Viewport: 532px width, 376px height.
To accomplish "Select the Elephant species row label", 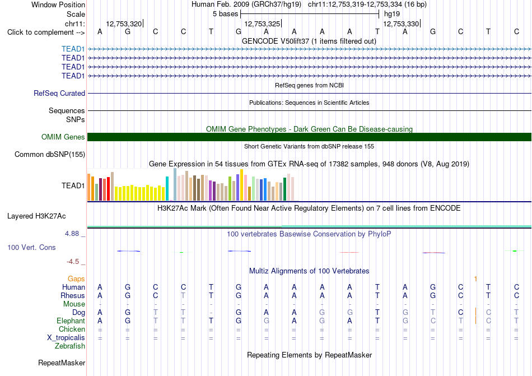I will (x=71, y=321).
